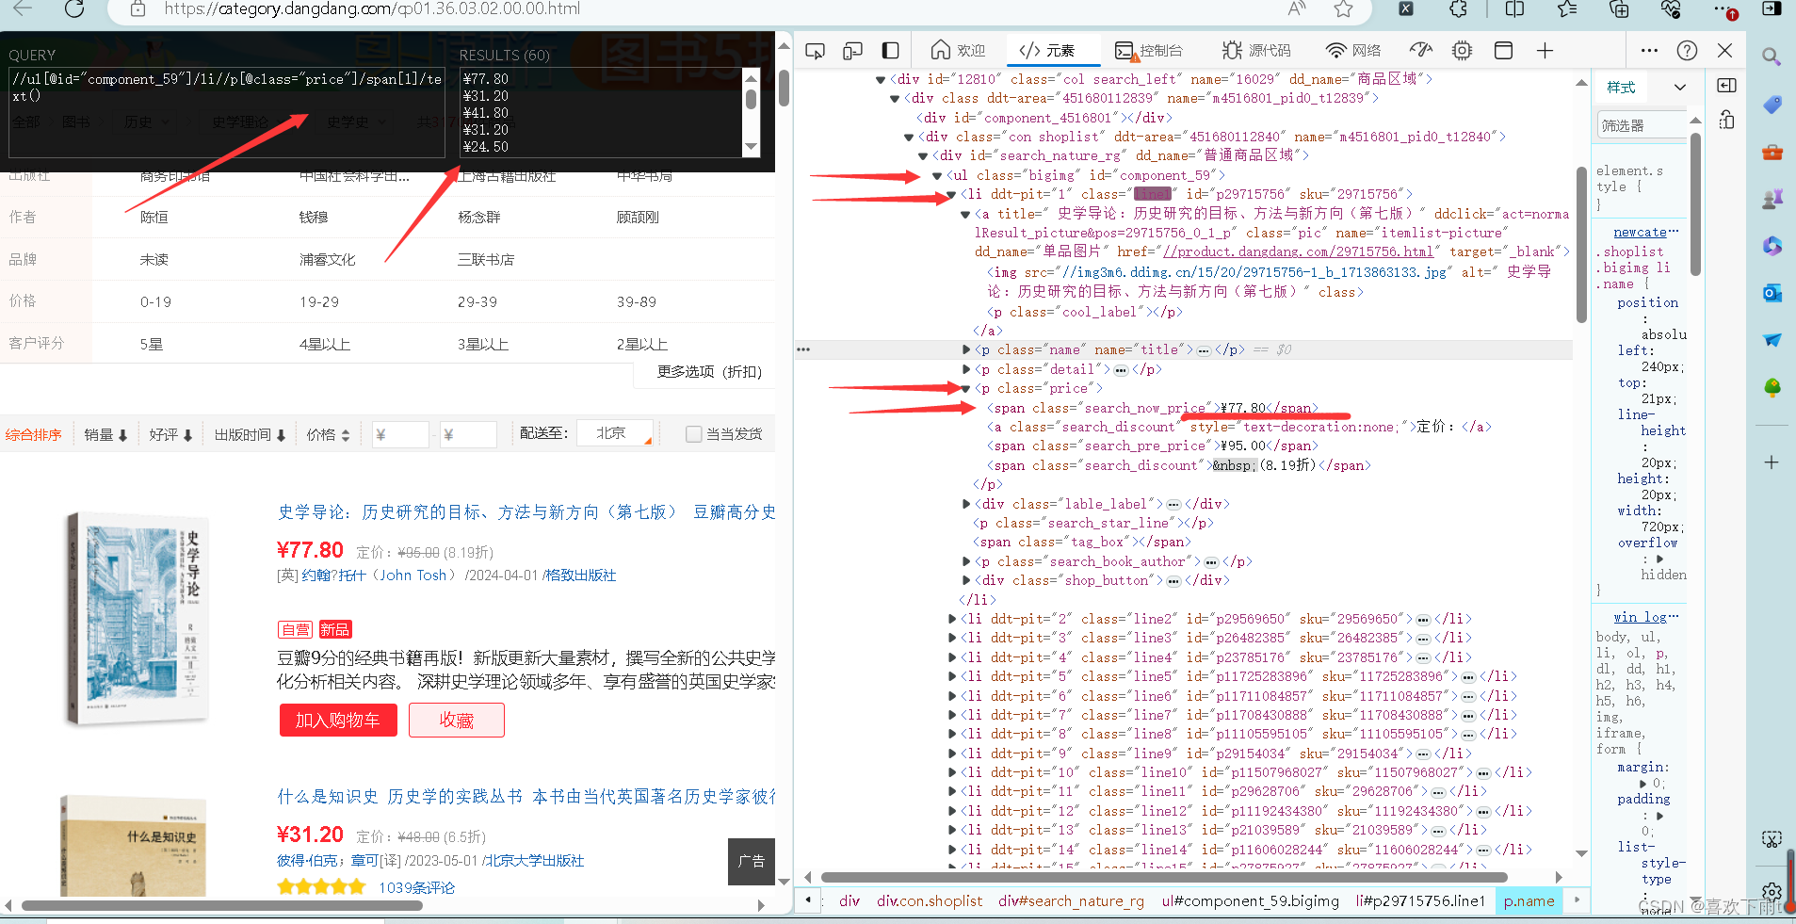Sort products by 销量

coord(105,434)
